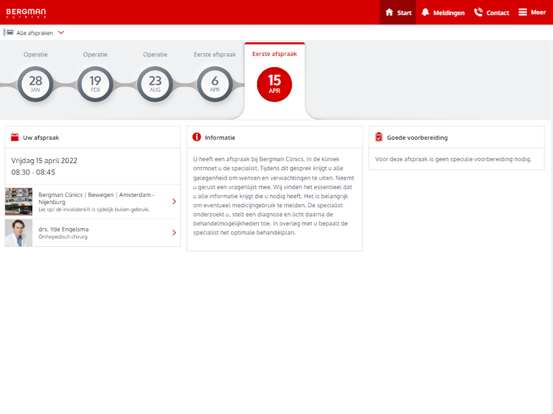Click the time 08:30 - 08:45
The image size is (553, 414).
(x=33, y=172)
